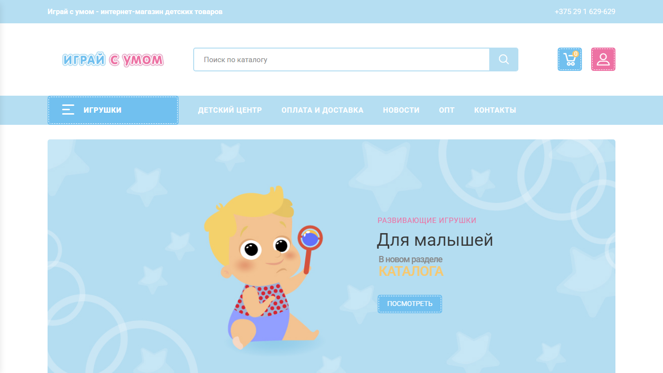This screenshot has height=373, width=663.
Task: Open the КОНТАКТЫ page
Action: coord(495,110)
